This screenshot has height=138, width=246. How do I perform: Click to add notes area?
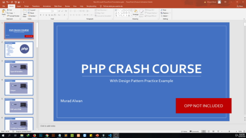(48, 126)
